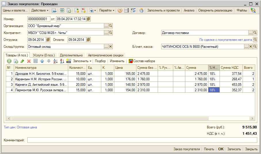Edit current row with pencil icon
Viewport: 261px width, 154px height.
pyautogui.click(x=22, y=61)
